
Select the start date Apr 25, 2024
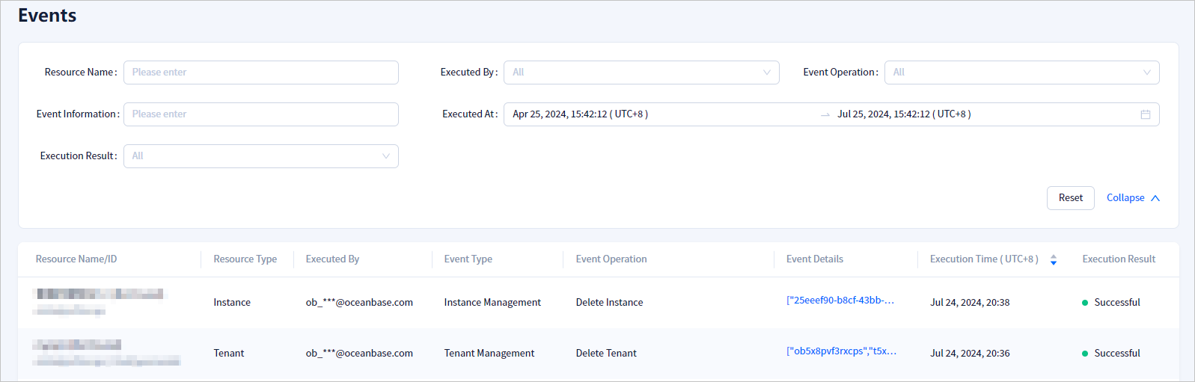[580, 114]
